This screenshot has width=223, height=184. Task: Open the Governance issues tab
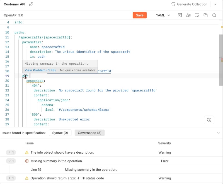(x=89, y=133)
